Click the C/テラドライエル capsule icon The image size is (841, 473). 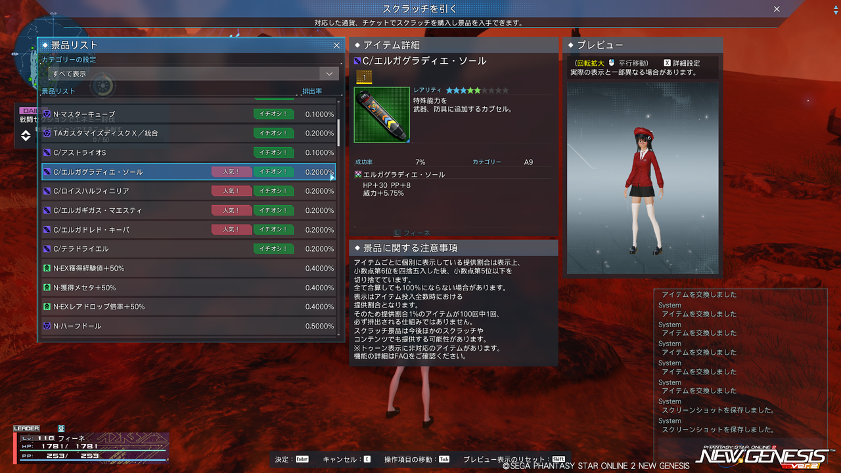pos(47,249)
